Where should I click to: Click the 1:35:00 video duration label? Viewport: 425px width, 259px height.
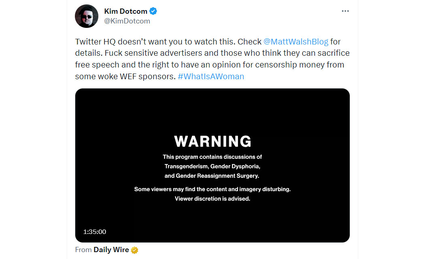(x=95, y=232)
